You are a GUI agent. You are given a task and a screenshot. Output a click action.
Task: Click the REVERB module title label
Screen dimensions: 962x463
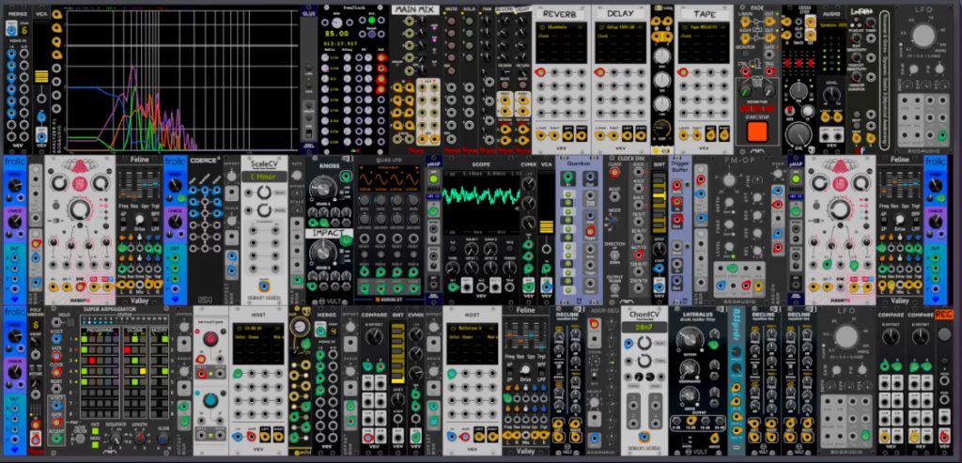(561, 13)
